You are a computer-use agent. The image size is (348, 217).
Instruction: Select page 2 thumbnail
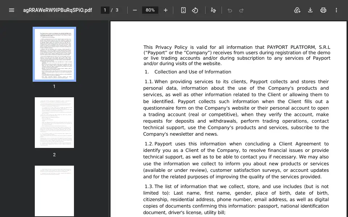[x=54, y=123]
